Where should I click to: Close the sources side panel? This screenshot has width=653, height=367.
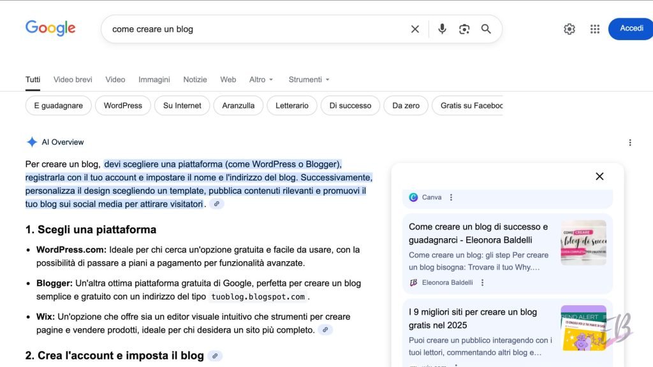click(x=599, y=176)
